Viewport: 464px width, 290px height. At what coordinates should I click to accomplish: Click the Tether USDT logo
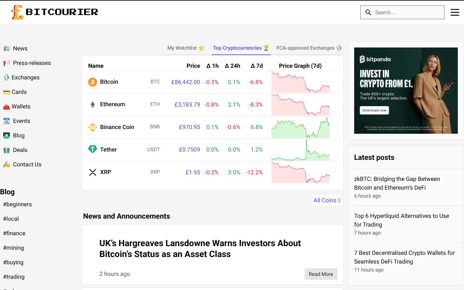coord(92,149)
